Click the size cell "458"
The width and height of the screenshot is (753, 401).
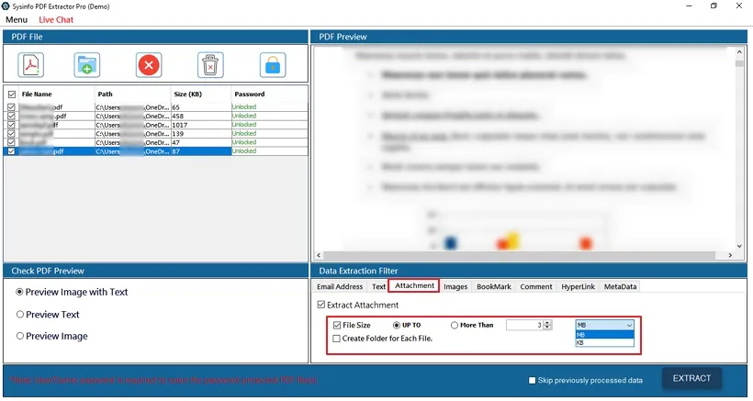pyautogui.click(x=201, y=116)
